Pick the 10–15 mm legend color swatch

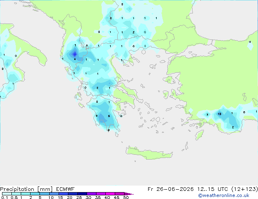pyautogui.click(x=54, y=194)
